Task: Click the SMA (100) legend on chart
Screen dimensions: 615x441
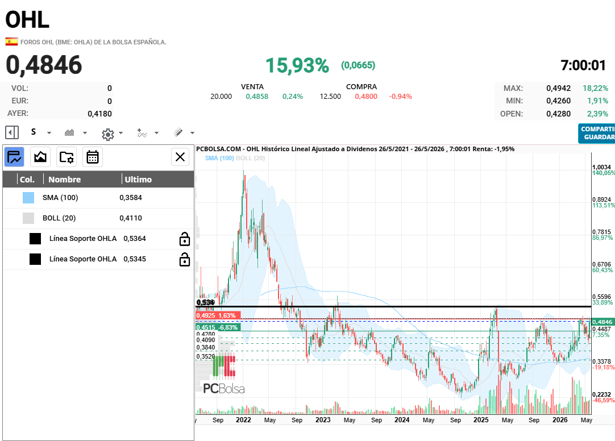Action: coord(219,158)
